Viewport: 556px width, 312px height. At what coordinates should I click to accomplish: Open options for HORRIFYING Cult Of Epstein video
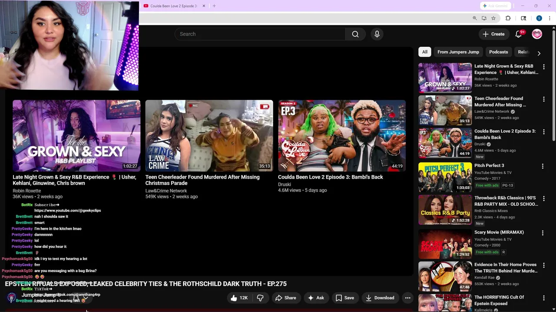tap(543, 298)
